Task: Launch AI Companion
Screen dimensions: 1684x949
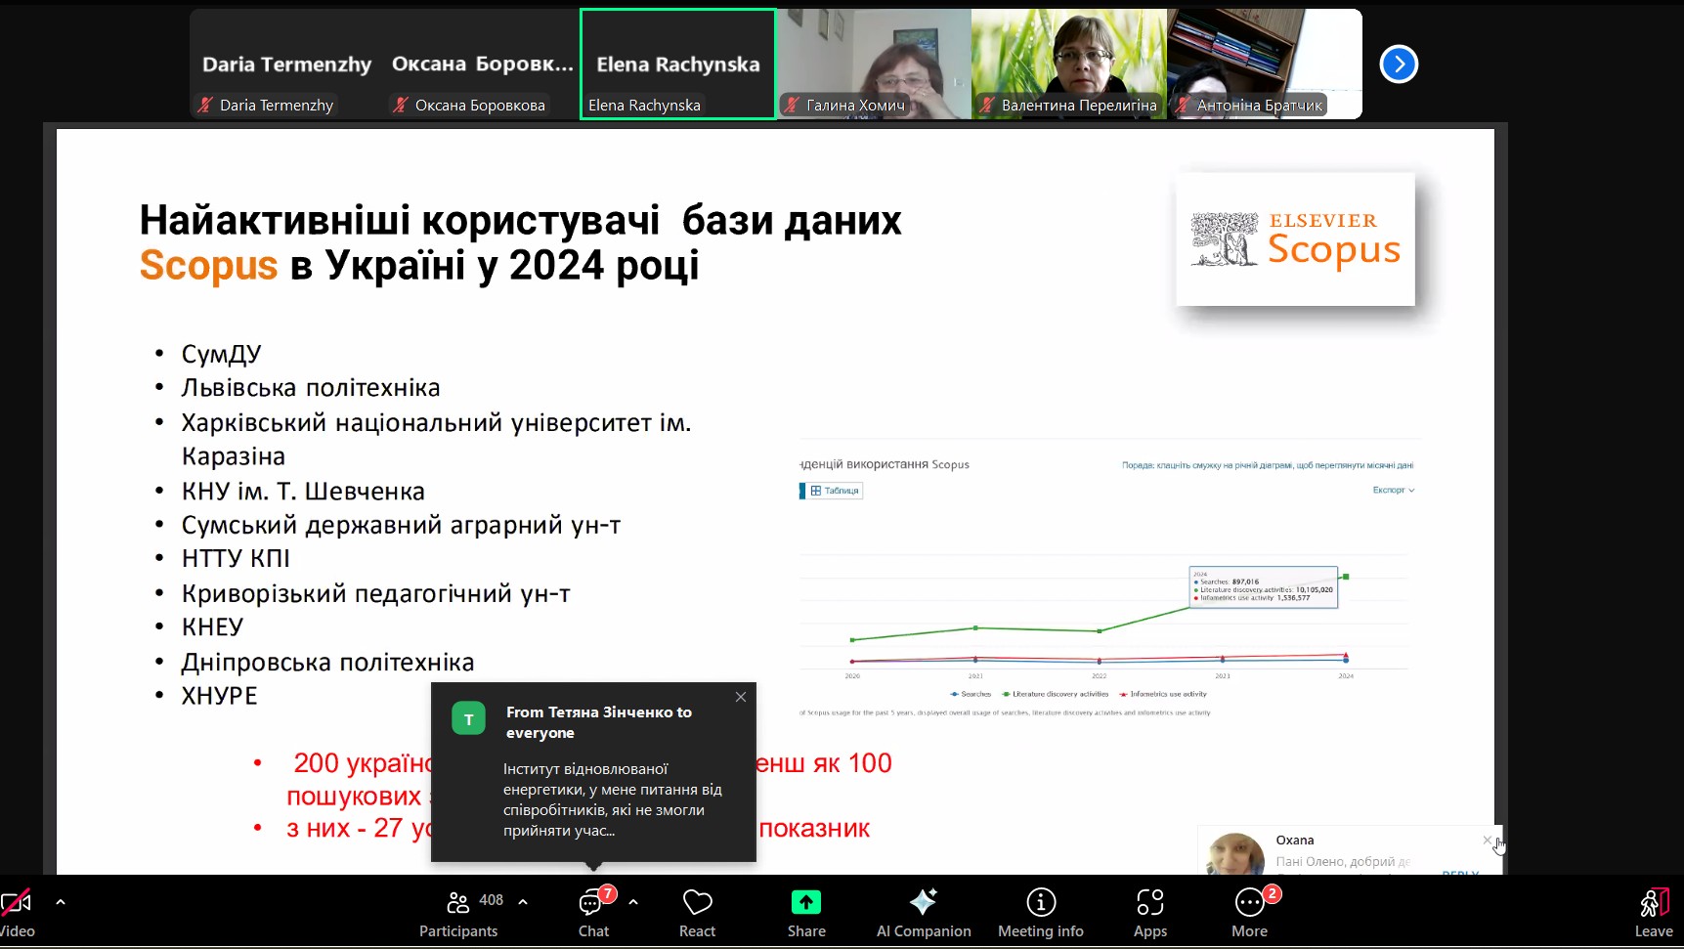Action: [924, 913]
